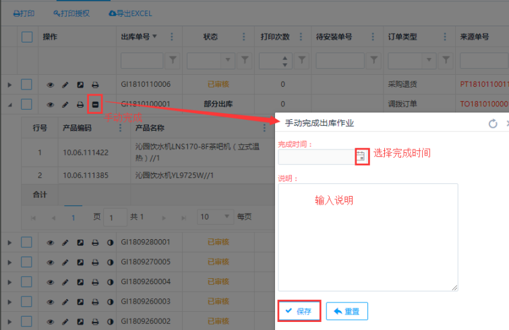
Task: Expand the row GI1809280001 details
Action: pos(9,242)
